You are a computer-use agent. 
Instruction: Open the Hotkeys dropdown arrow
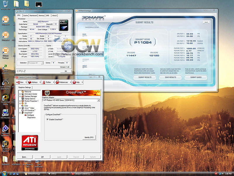40,82
